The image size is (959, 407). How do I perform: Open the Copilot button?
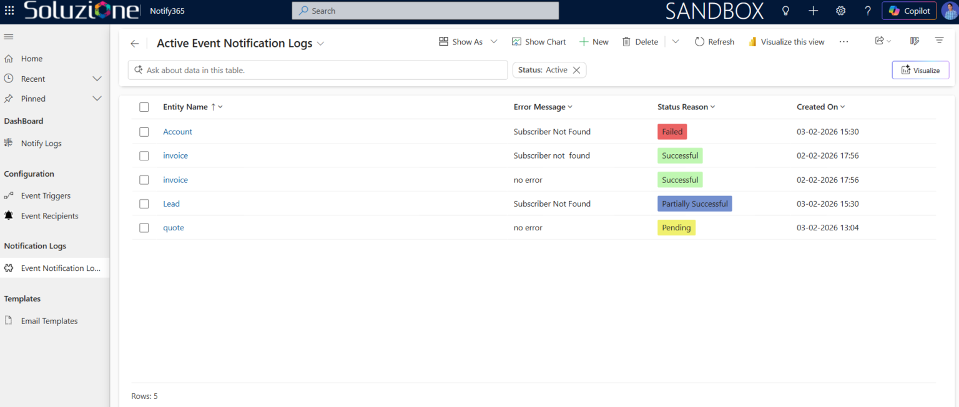(x=909, y=11)
